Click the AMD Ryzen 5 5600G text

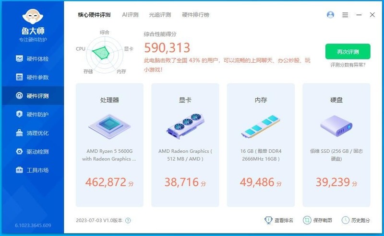tap(109, 155)
